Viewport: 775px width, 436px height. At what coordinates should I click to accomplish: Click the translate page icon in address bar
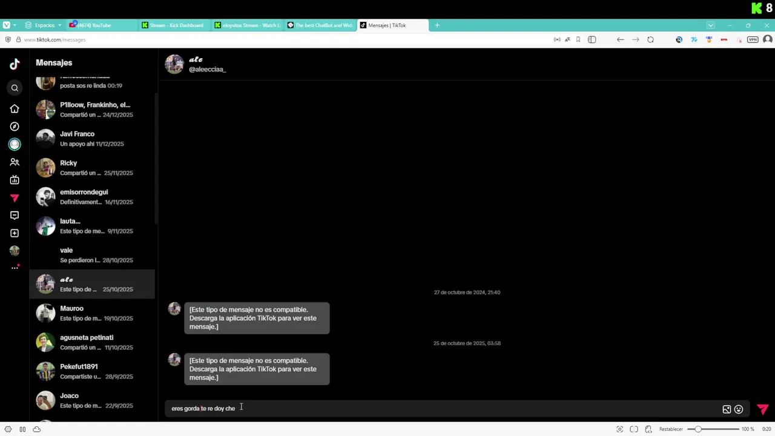[567, 39]
